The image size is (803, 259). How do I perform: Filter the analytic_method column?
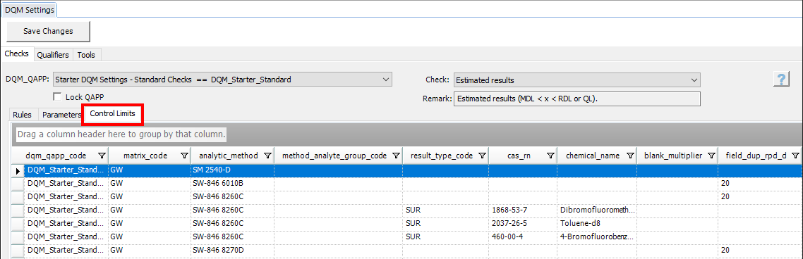[x=268, y=156]
